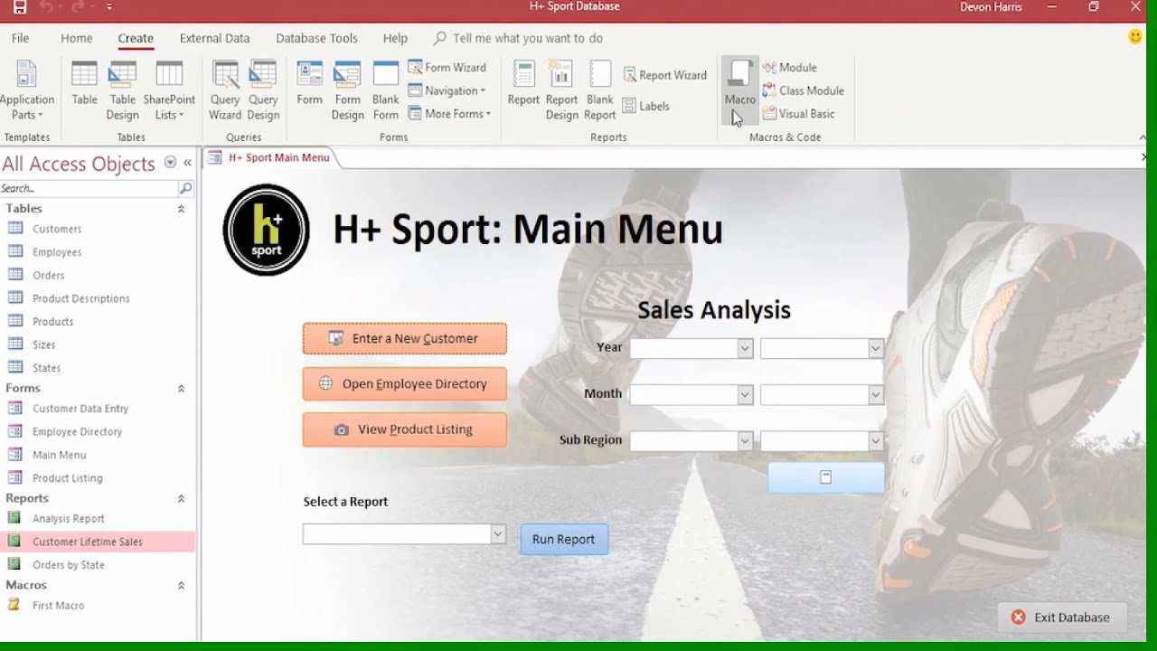The height and width of the screenshot is (651, 1157).
Task: Open the Labels wizard
Action: (646, 106)
